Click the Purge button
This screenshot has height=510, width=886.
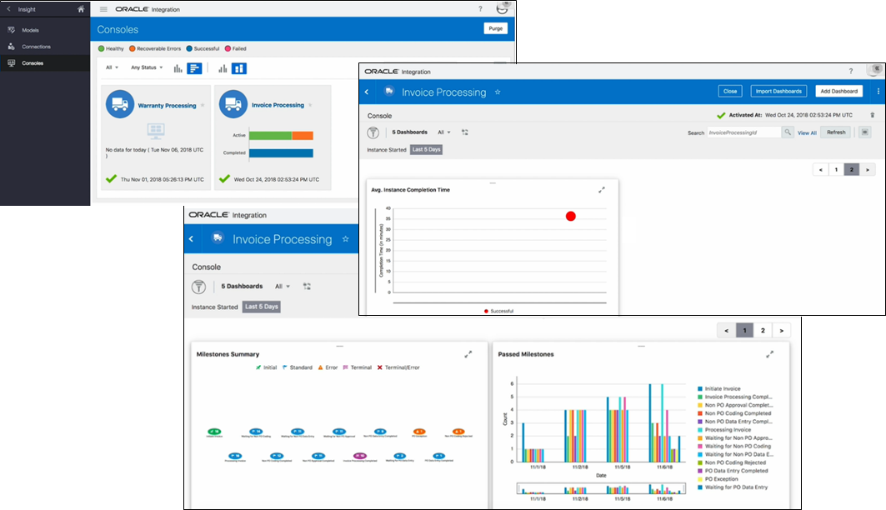(496, 28)
